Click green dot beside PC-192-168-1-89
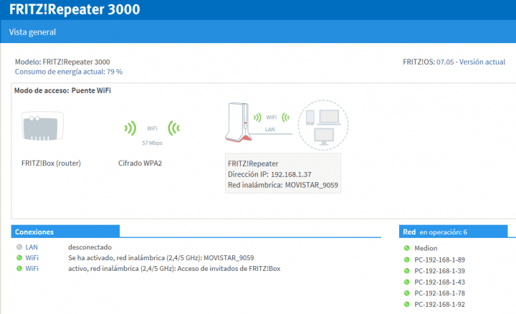 tap(407, 260)
